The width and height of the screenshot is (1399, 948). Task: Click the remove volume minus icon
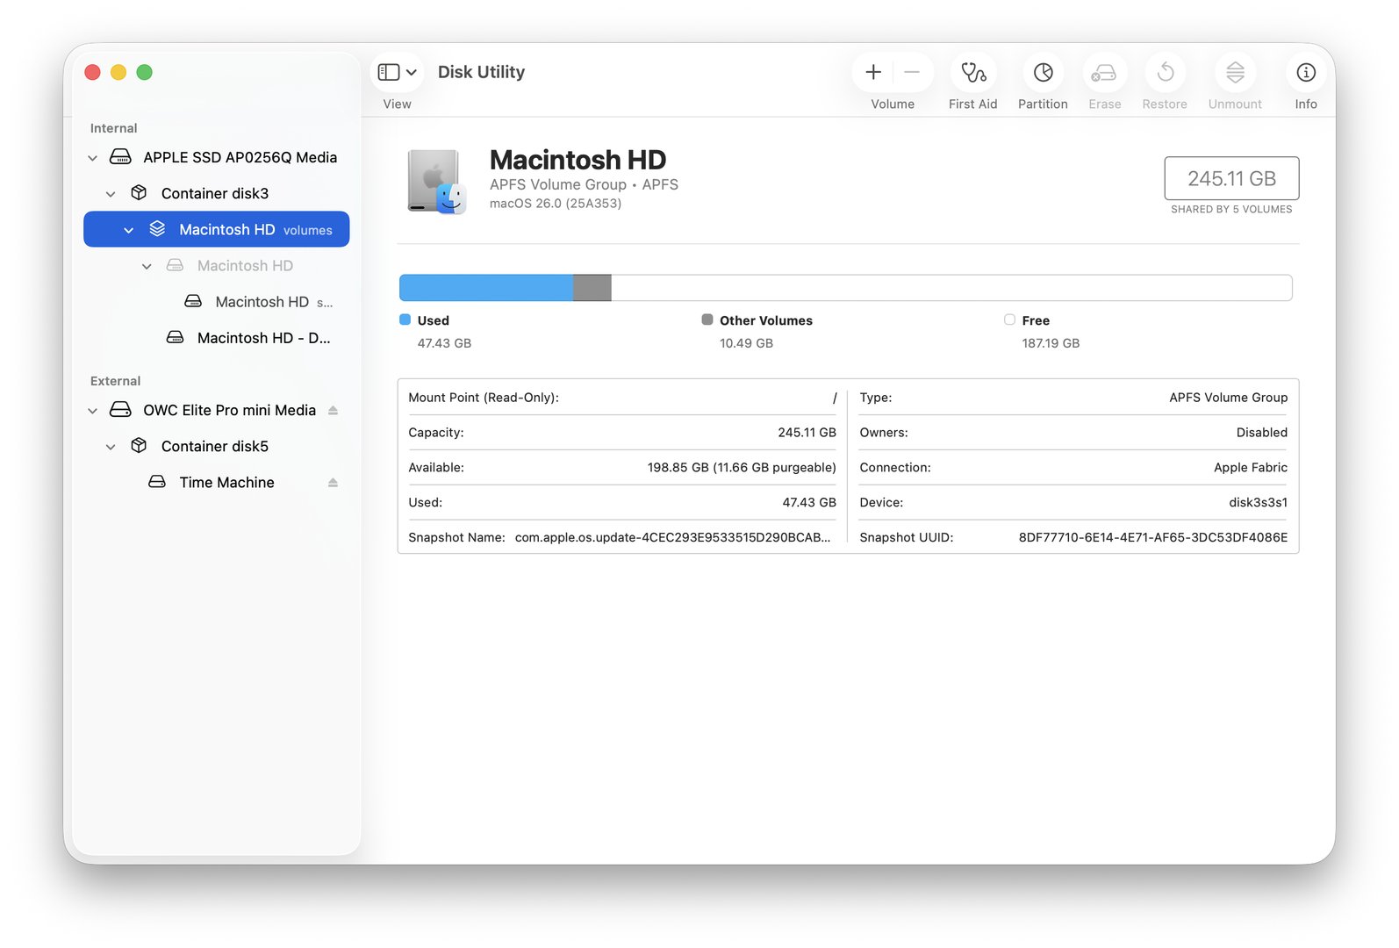[912, 72]
